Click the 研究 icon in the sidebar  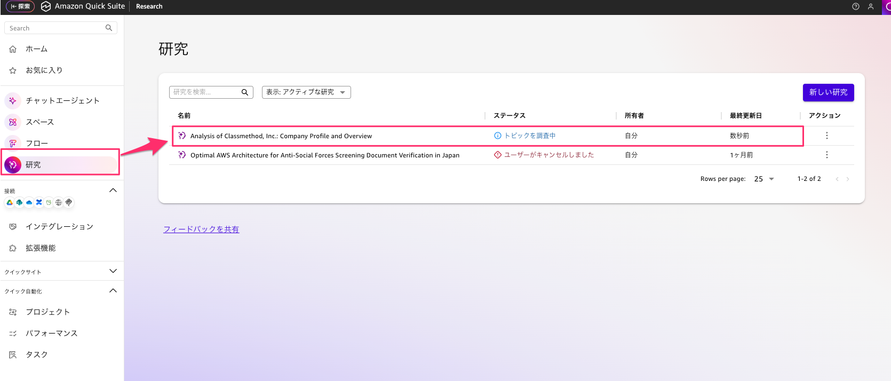point(13,165)
